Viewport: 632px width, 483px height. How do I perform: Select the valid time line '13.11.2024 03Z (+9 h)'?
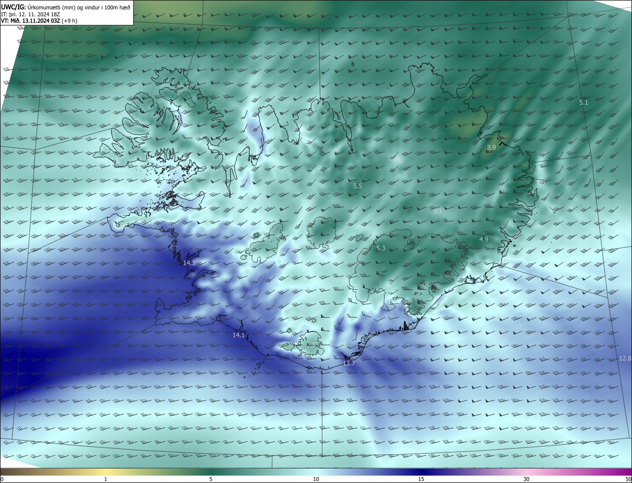50,21
